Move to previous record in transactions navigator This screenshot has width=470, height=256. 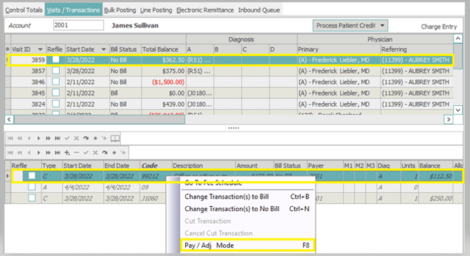29,153
